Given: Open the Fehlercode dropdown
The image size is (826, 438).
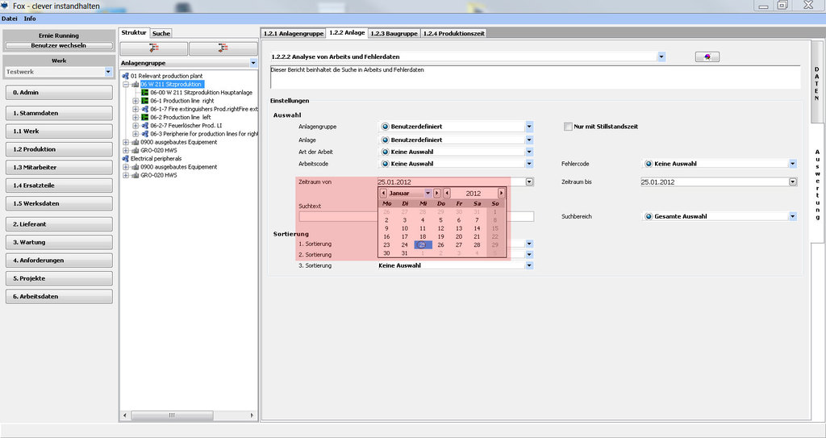Looking at the screenshot, I should [793, 164].
